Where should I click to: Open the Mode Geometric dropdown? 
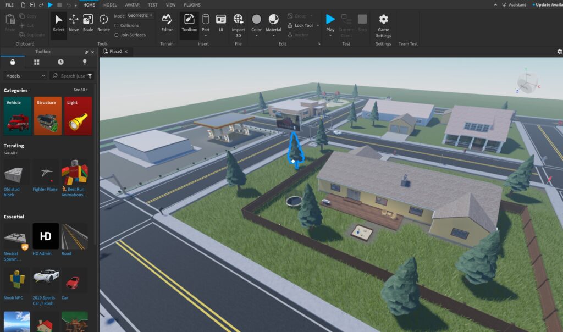point(140,15)
